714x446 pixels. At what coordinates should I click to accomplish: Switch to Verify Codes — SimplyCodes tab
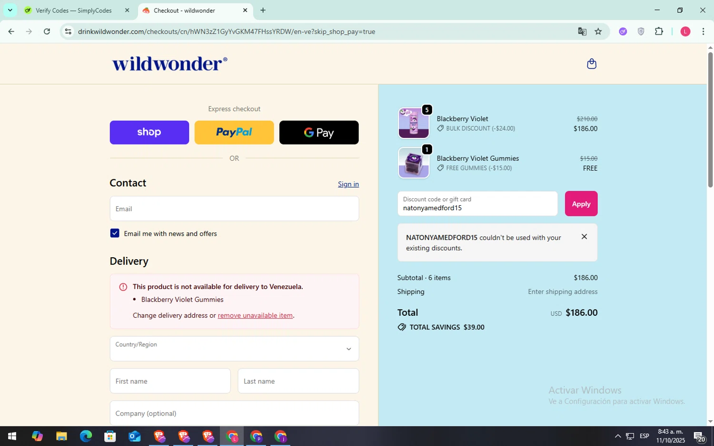click(x=74, y=10)
